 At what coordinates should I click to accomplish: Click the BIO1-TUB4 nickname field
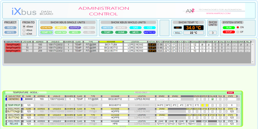tap(111, 44)
